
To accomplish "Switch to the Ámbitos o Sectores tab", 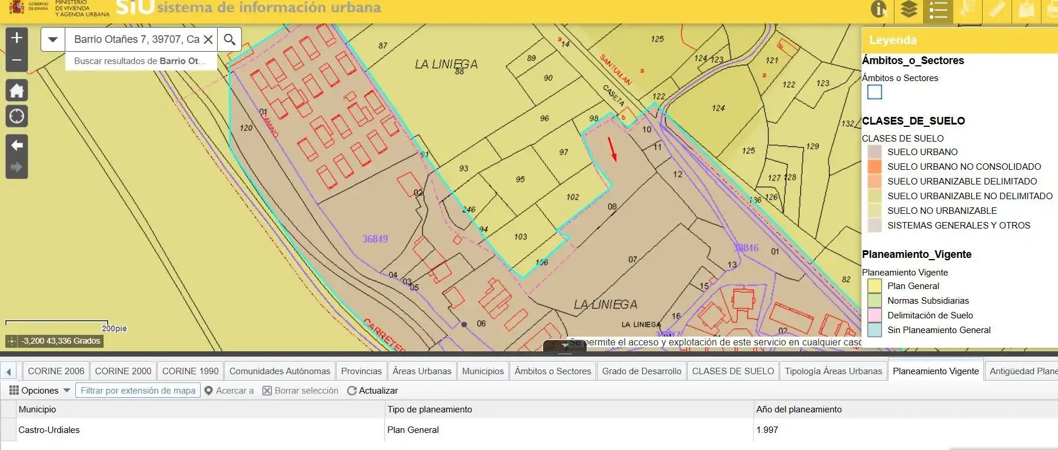I will 553,371.
